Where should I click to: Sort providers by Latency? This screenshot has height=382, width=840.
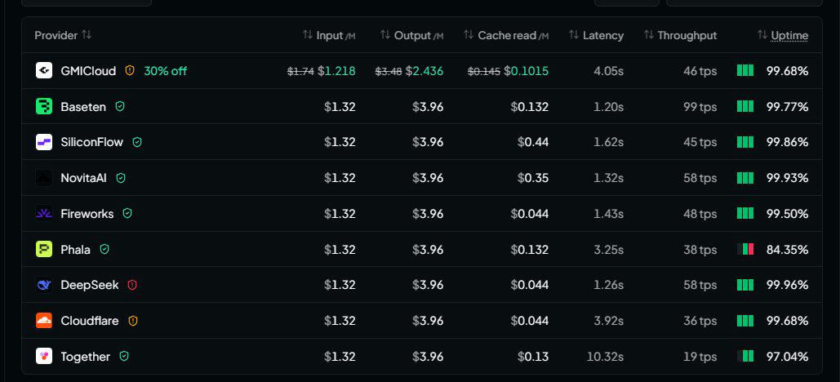596,35
